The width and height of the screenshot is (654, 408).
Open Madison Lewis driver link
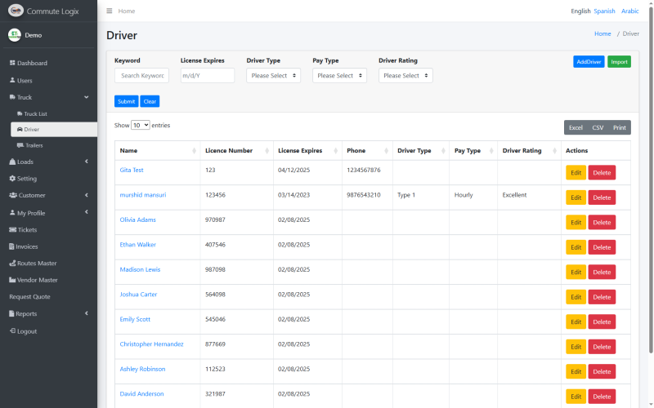point(140,269)
